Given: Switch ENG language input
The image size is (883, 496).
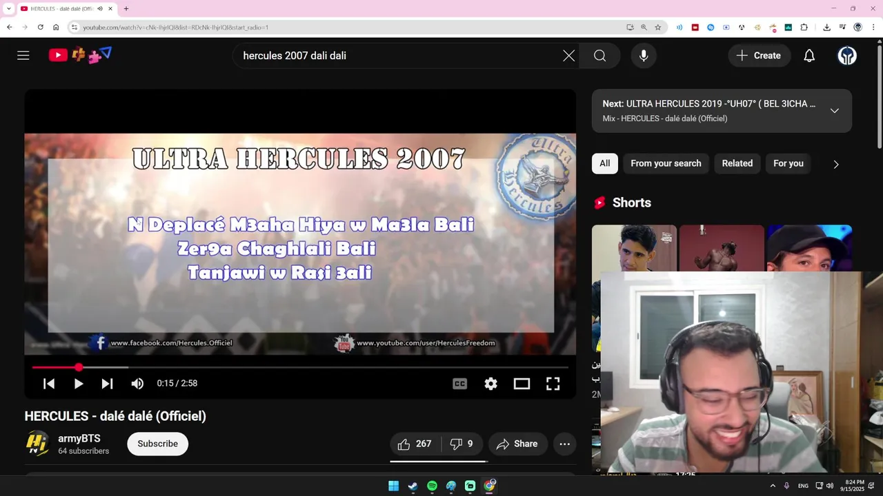Looking at the screenshot, I should [x=803, y=486].
